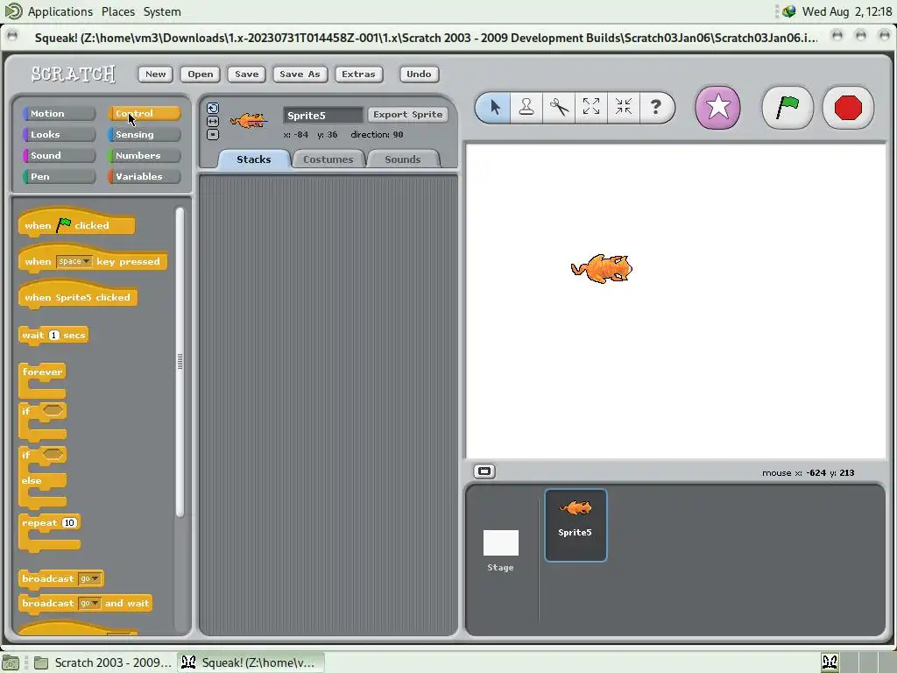Click the show desktop icon in taskbar

11,662
